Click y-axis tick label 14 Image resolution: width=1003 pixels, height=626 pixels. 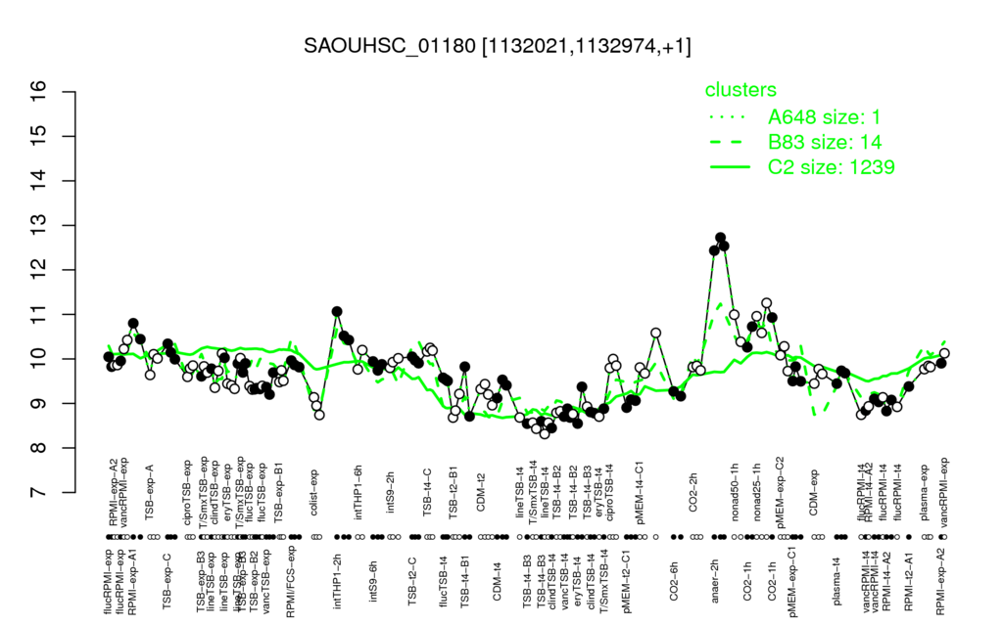38,181
